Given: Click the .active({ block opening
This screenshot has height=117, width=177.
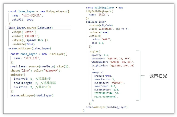Looking at the screenshot, I should pos(95,36).
